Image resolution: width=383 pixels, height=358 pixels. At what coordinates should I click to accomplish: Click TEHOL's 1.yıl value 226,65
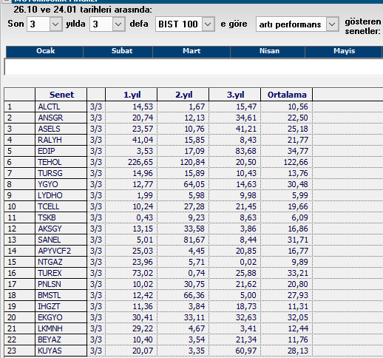[x=140, y=162]
